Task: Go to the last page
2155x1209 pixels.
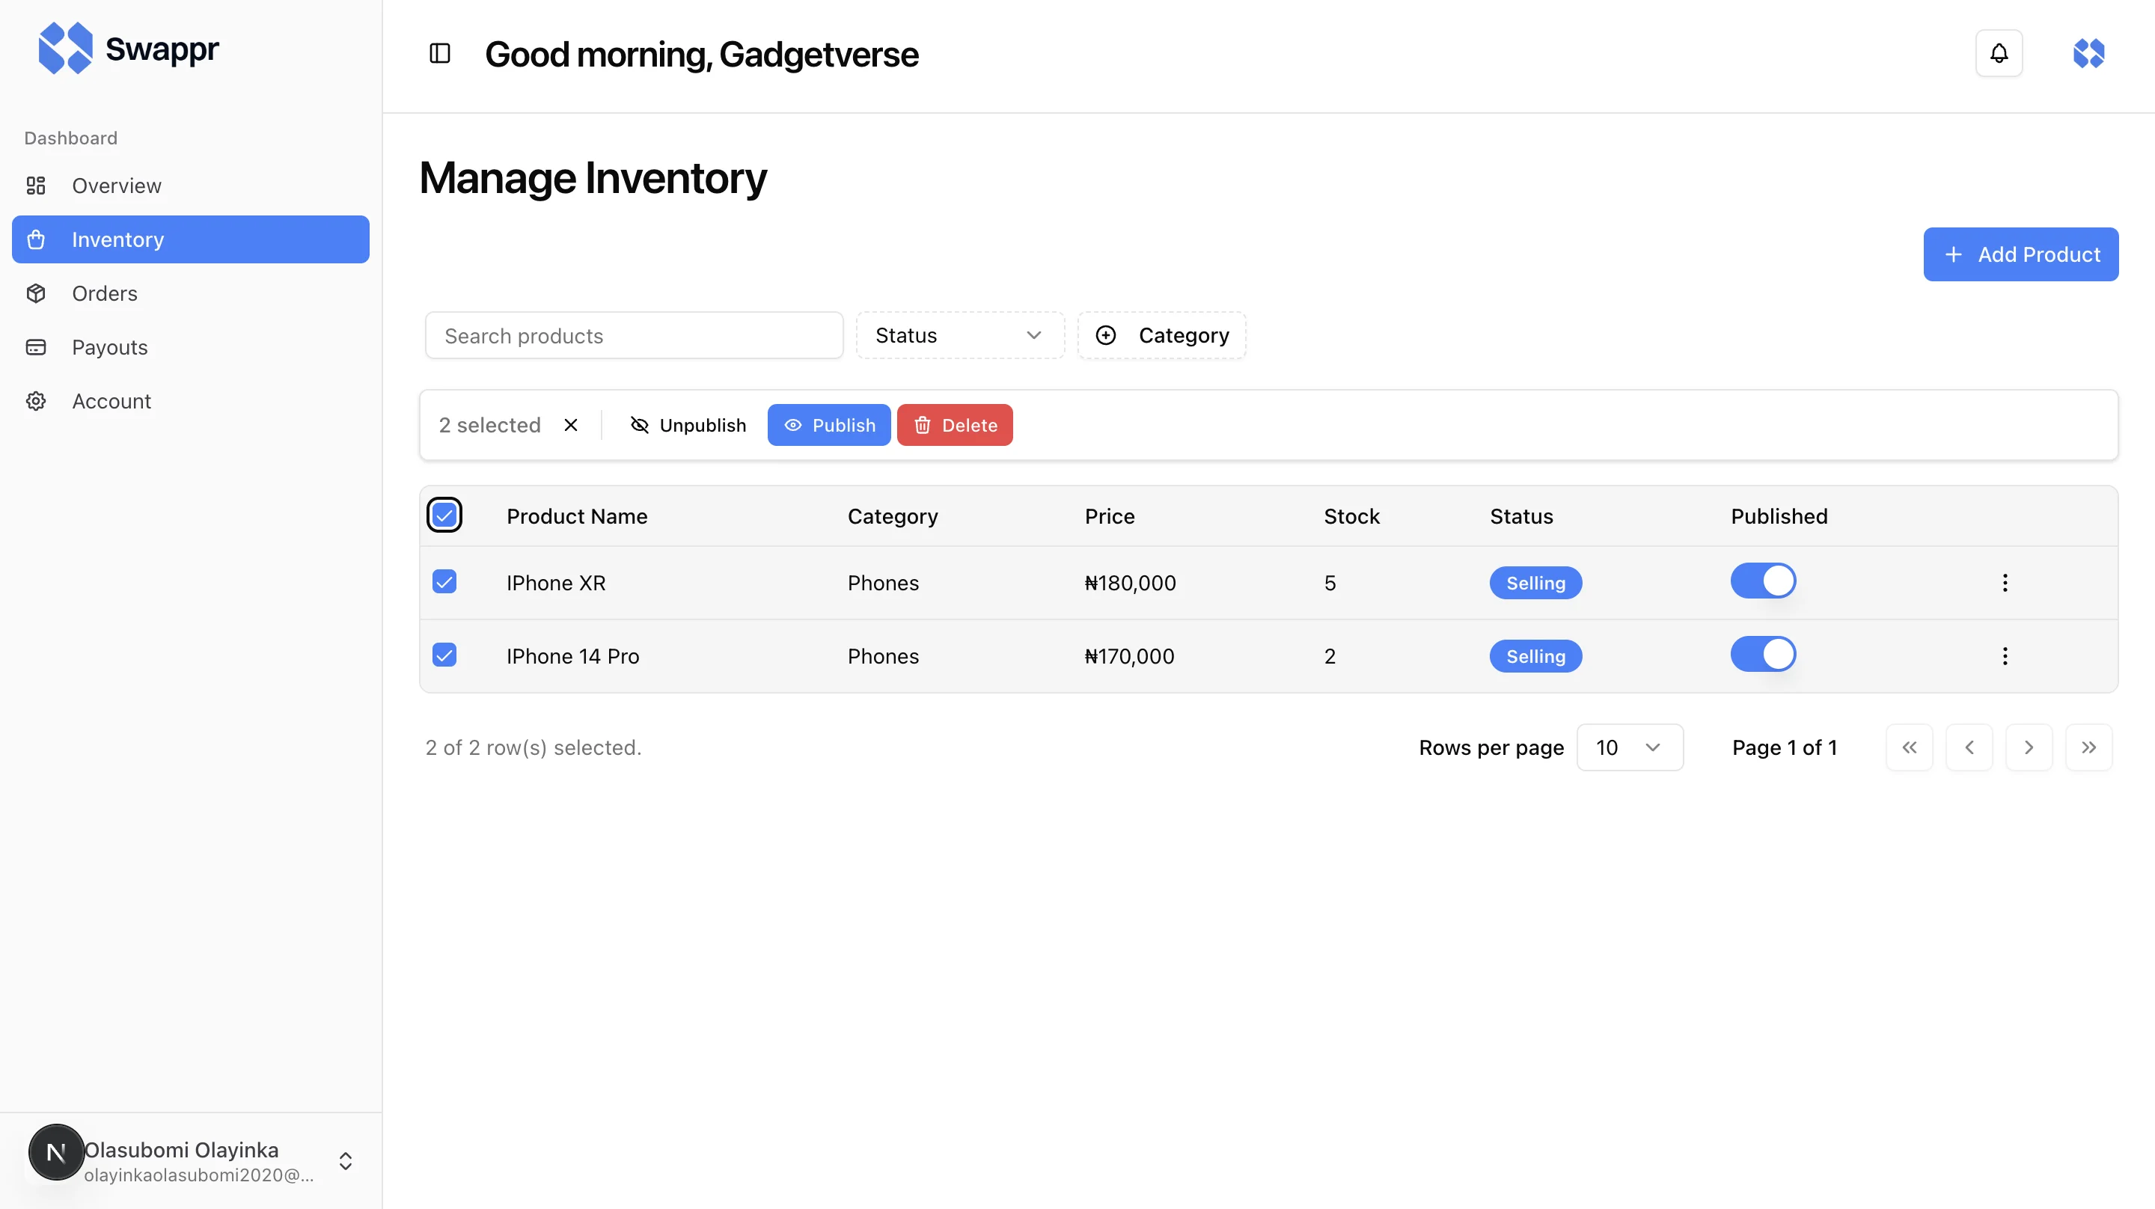Action: 2089,747
